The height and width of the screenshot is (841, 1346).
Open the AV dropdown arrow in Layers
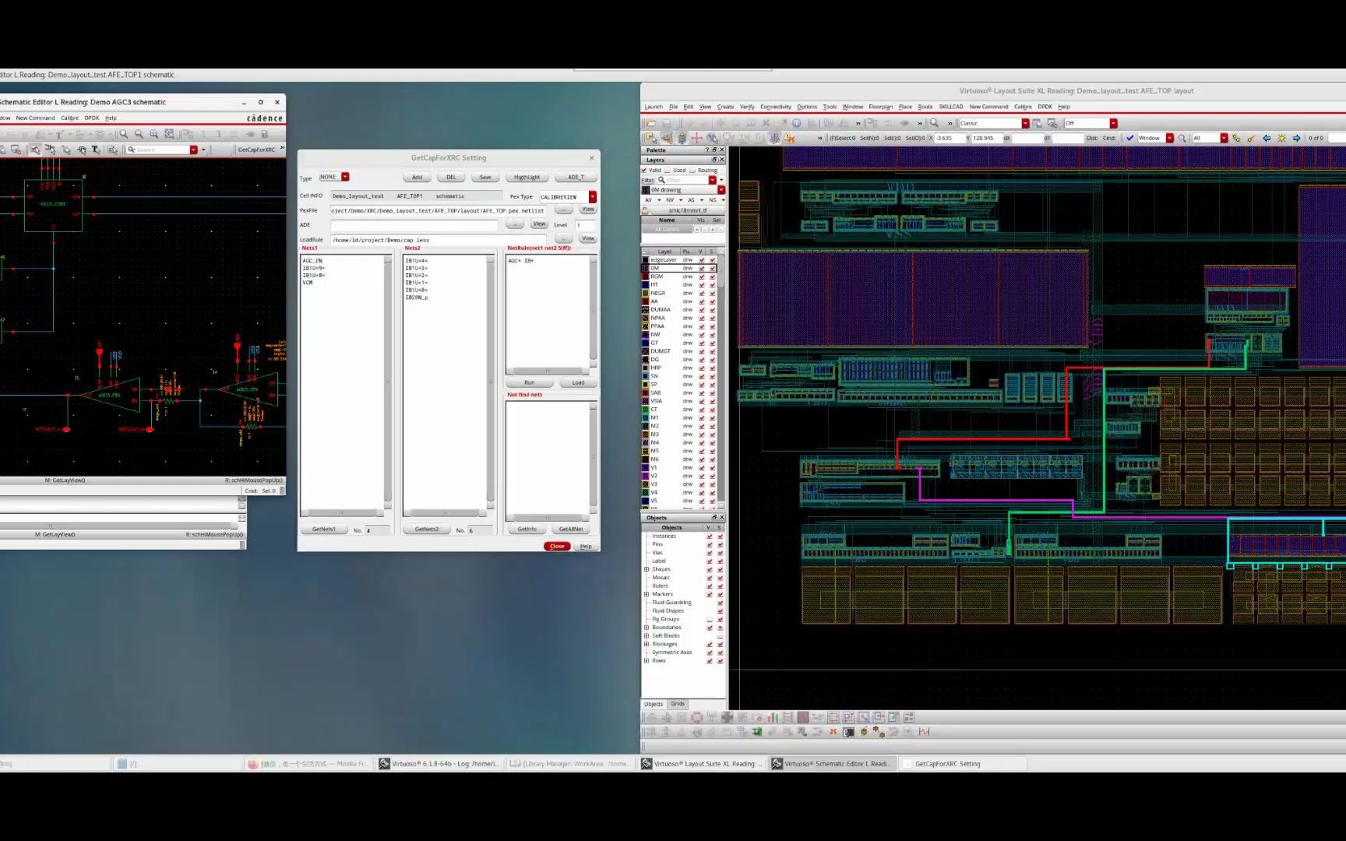(x=659, y=200)
